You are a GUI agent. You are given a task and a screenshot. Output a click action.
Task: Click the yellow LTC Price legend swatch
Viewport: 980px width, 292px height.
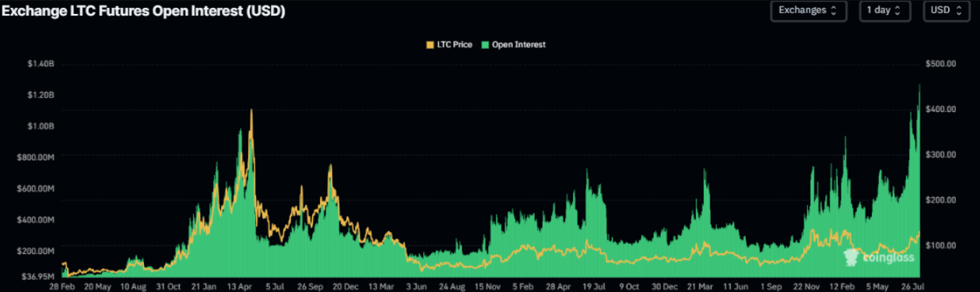pyautogui.click(x=431, y=44)
